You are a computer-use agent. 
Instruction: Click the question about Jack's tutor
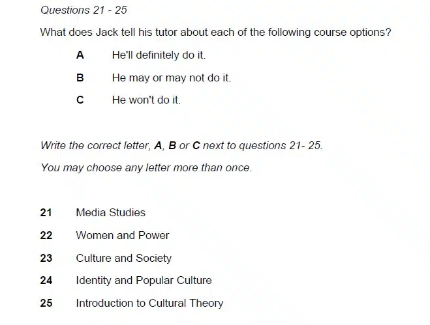[215, 33]
